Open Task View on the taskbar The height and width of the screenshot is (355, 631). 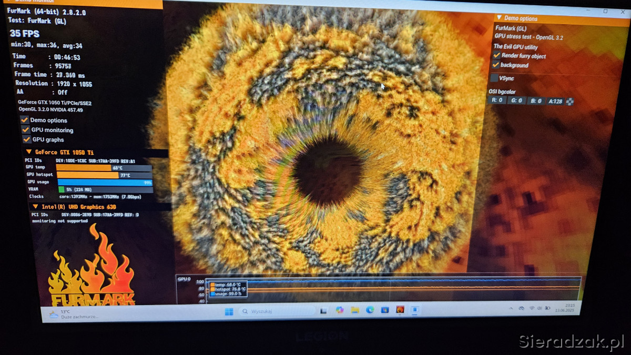pyautogui.click(x=324, y=310)
